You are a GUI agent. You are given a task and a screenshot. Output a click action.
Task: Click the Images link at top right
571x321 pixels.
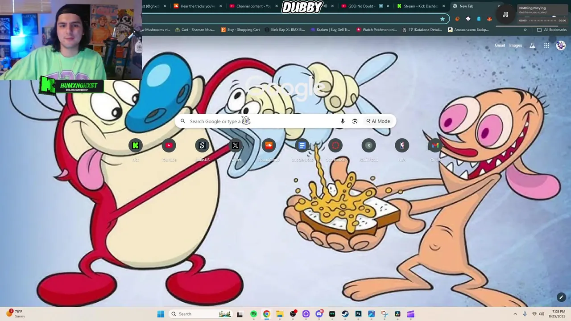coord(516,45)
